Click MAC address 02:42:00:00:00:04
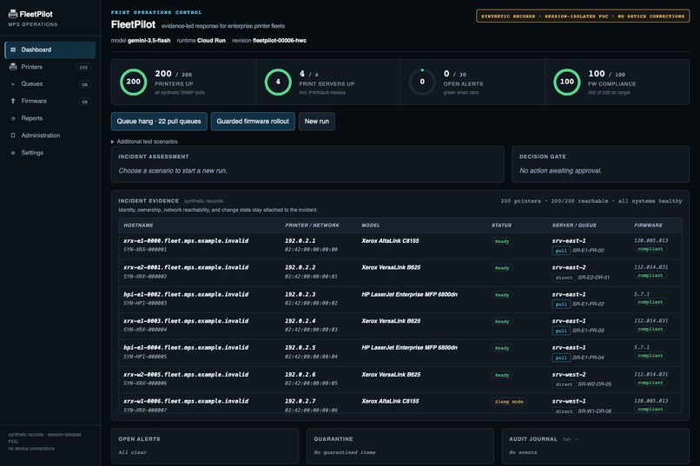Viewport: 700px width, 466px height. [x=311, y=357]
